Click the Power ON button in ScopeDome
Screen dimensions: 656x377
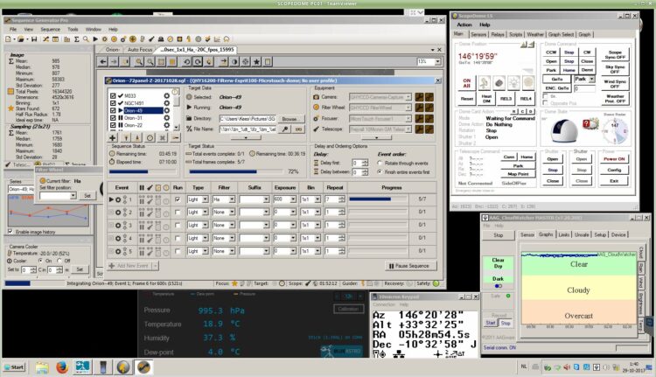614,159
